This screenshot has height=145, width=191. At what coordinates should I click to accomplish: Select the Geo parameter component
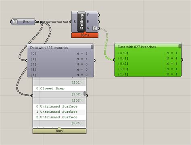pos(23,22)
